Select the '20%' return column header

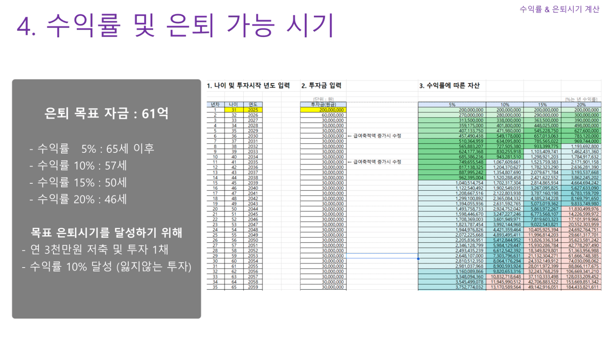tap(581, 104)
